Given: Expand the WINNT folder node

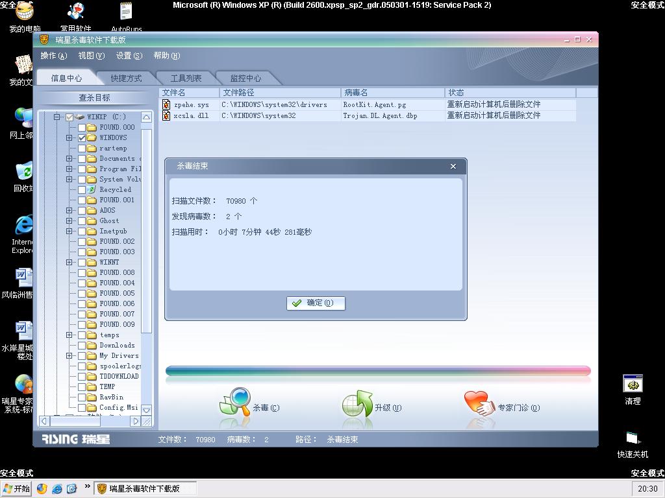Looking at the screenshot, I should coord(69,263).
